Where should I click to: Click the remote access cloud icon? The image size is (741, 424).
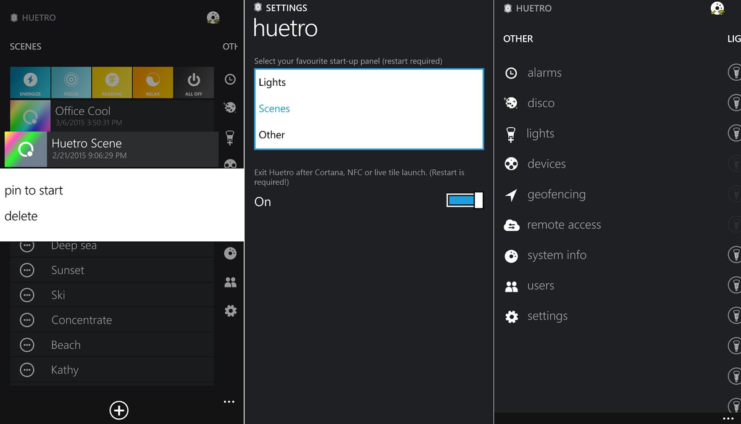tap(511, 225)
